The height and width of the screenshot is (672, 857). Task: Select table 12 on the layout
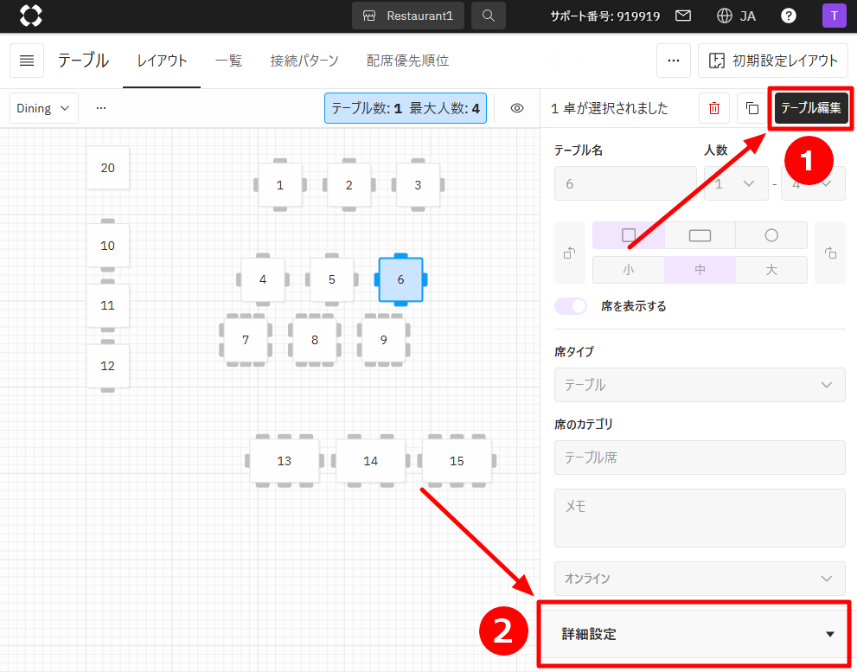[108, 366]
